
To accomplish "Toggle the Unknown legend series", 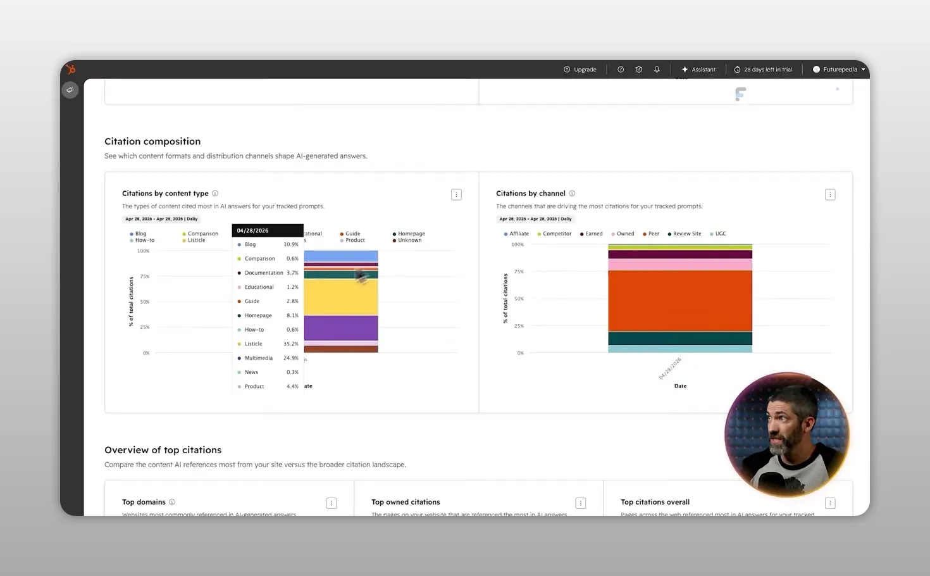I will pos(407,241).
